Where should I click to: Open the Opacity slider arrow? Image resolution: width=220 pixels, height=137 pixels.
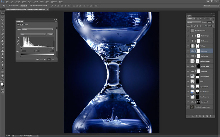pyautogui.click(x=213, y=22)
